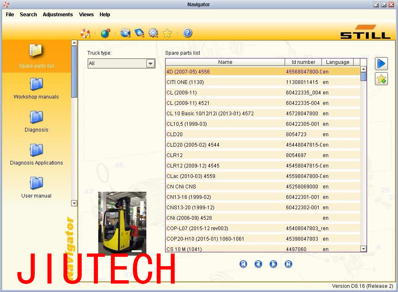Open Workshop manuals folder in sidebar
Image resolution: width=398 pixels, height=292 pixels.
click(x=36, y=88)
